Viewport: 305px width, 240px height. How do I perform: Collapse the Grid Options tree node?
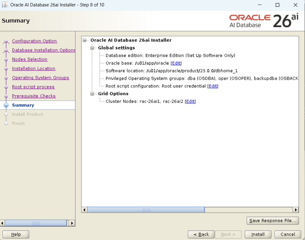92,94
